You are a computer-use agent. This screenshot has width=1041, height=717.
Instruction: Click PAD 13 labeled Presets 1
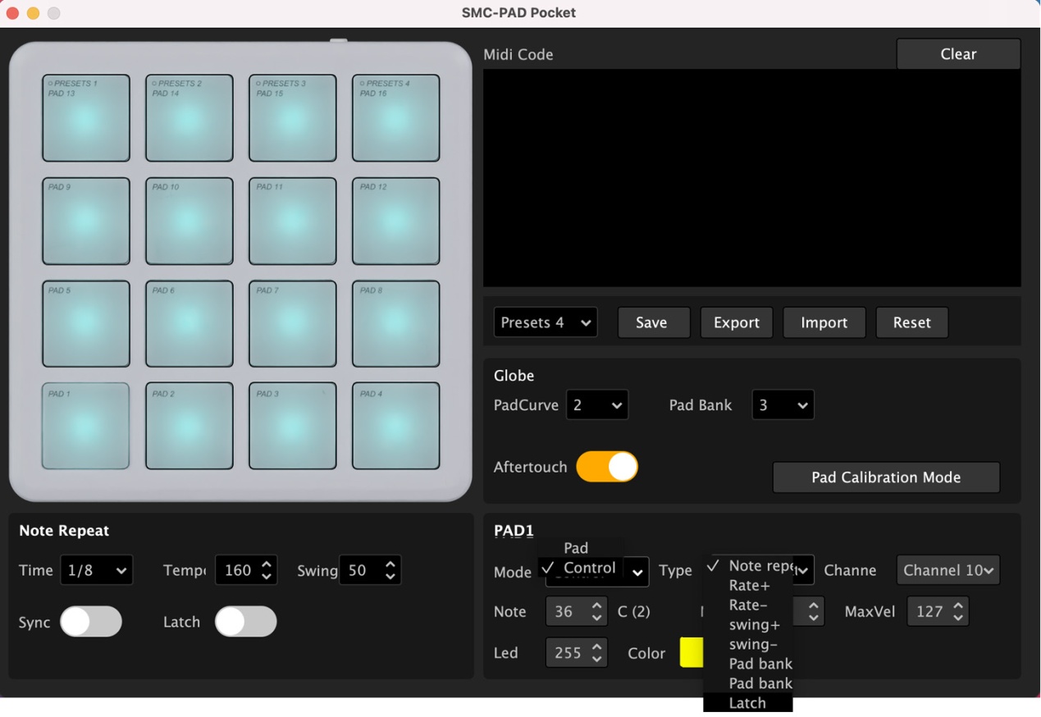point(86,118)
